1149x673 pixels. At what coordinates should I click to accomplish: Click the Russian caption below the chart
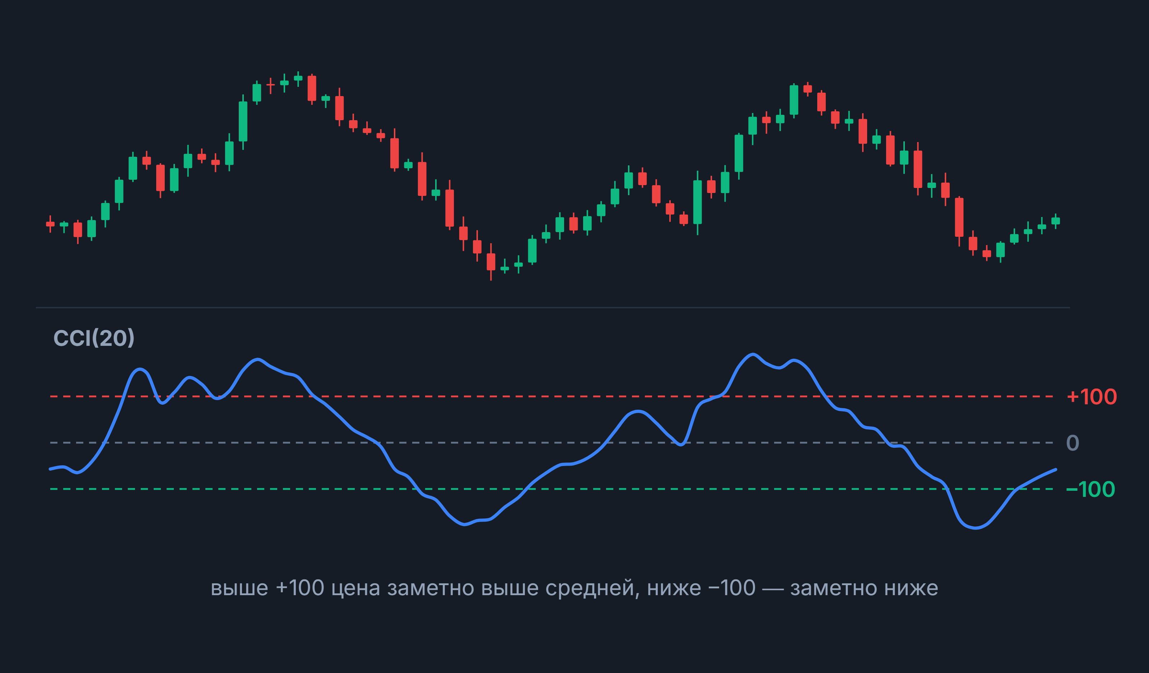574,588
